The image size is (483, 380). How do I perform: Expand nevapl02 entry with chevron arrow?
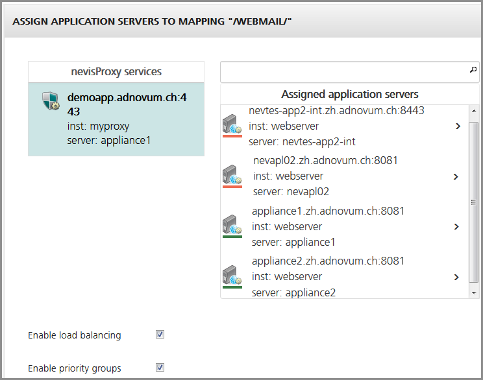[x=456, y=176]
